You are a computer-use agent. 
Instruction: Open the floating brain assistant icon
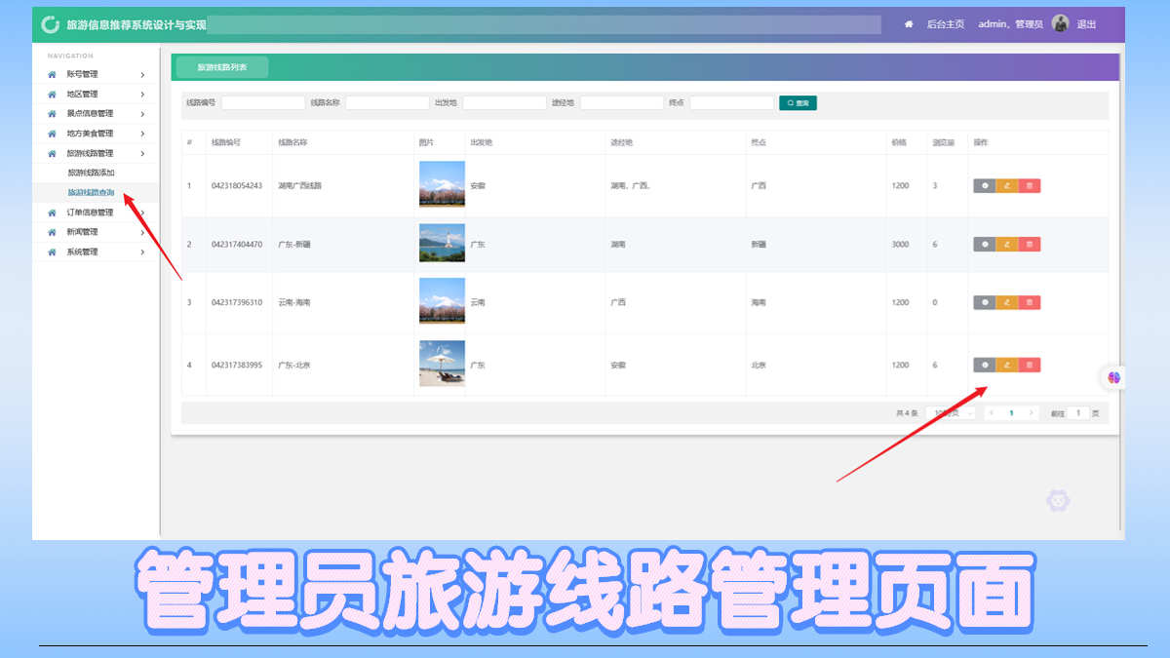point(1113,377)
